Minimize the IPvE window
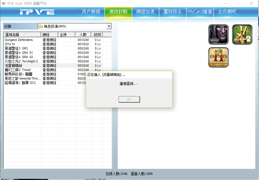The image size is (259, 180). (x=225, y=3)
